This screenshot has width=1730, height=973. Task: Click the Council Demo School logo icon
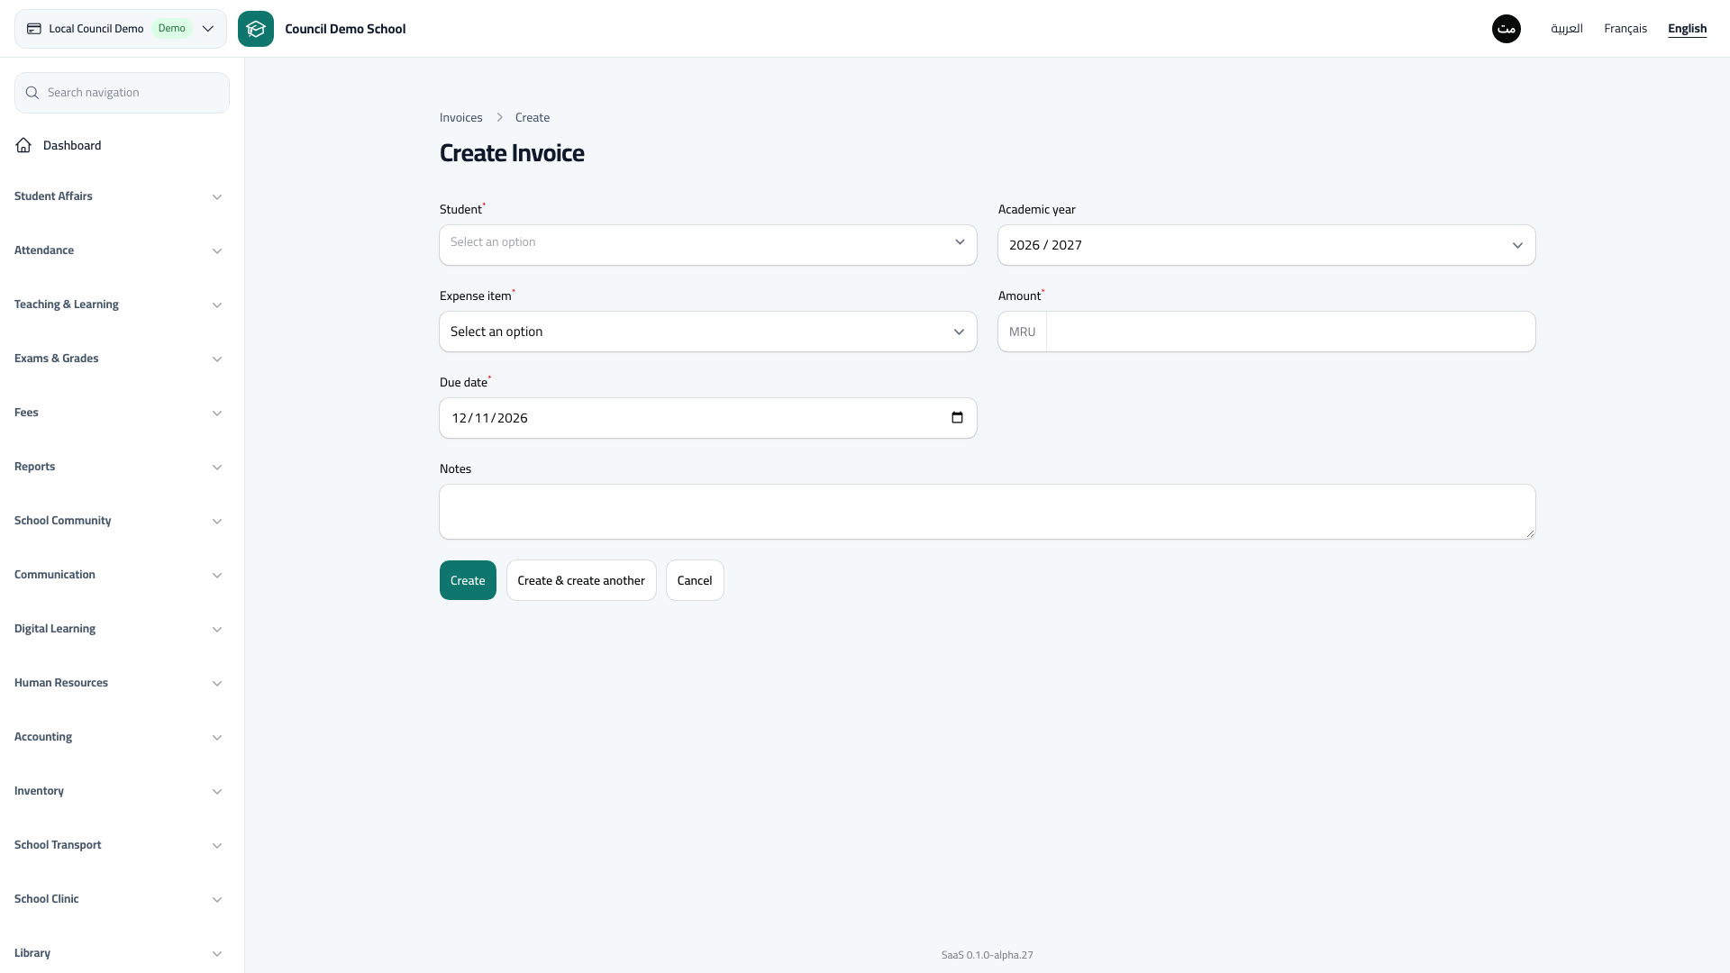click(256, 29)
